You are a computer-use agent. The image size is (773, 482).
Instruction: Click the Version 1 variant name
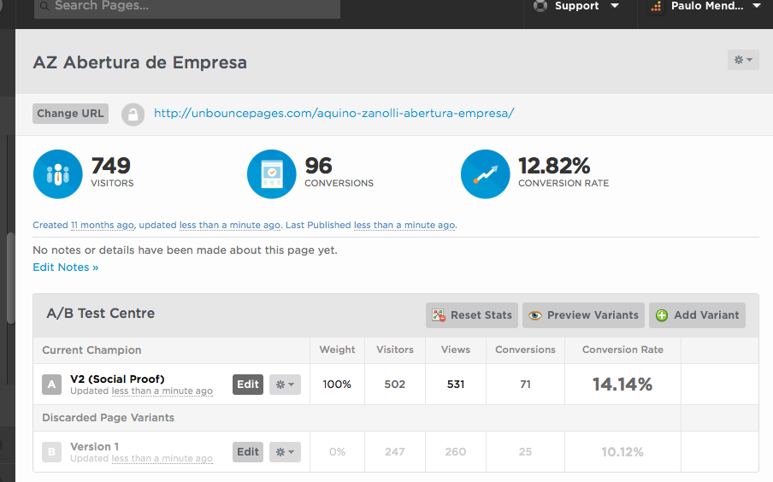pyautogui.click(x=95, y=446)
